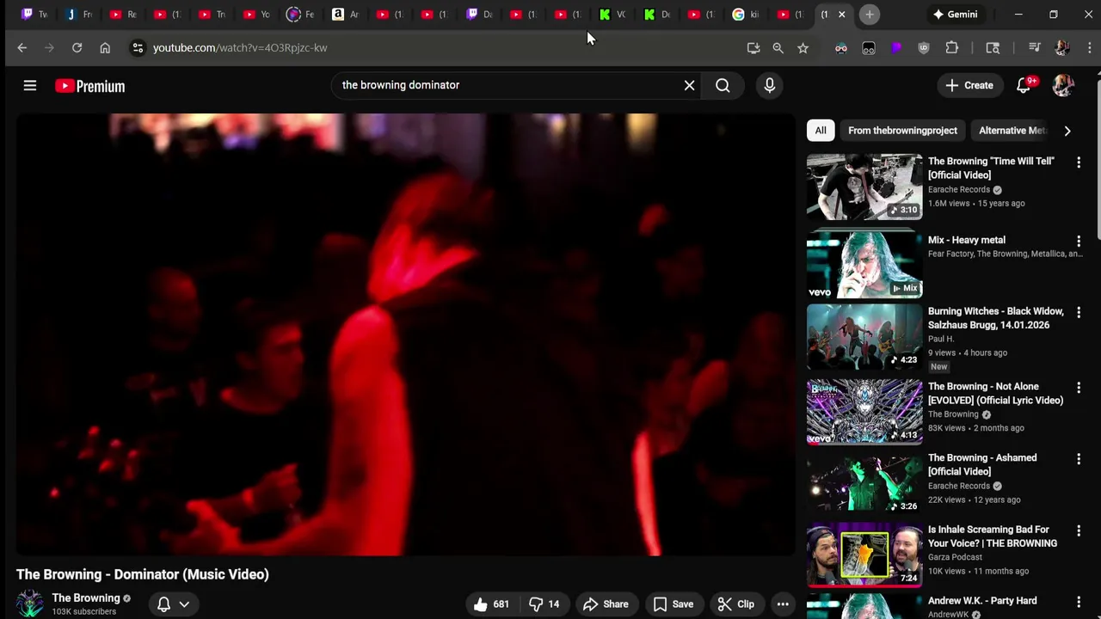Open 'Time Will Tell' video thumbnail
This screenshot has height=619, width=1101.
864,187
